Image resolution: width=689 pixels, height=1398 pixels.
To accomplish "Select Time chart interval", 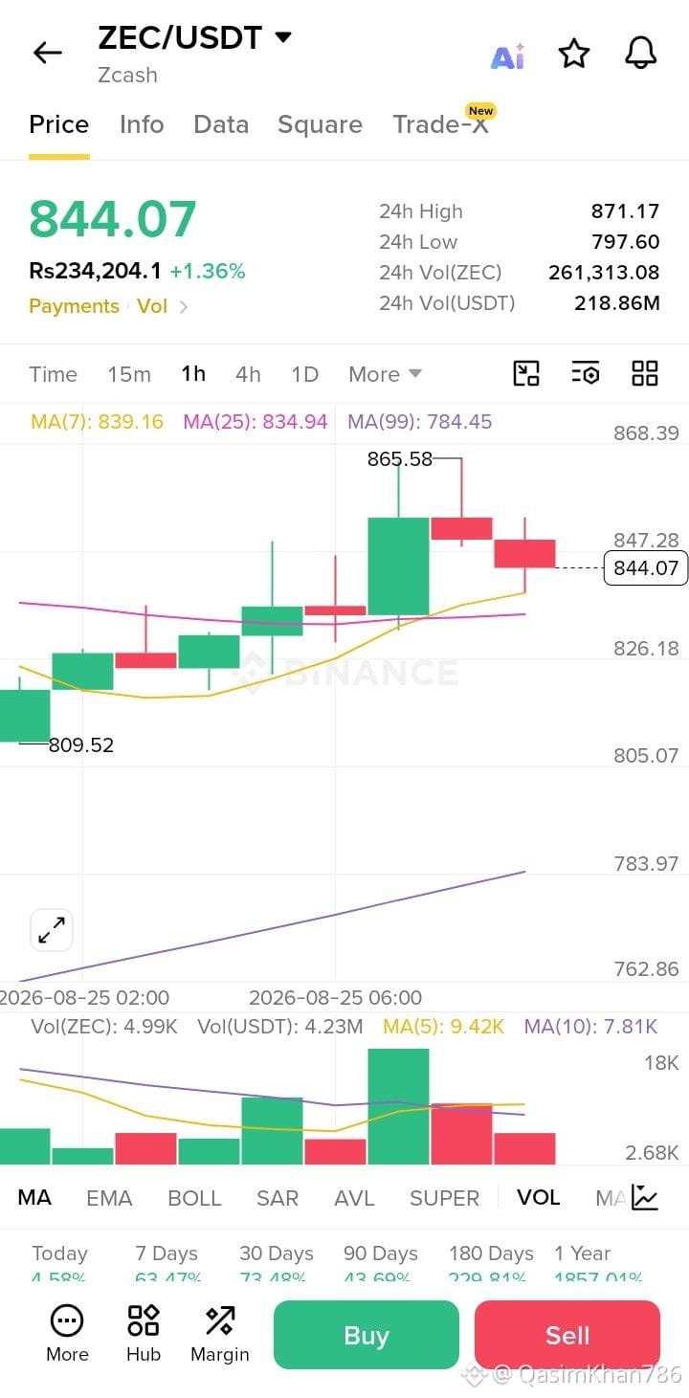I will [54, 374].
